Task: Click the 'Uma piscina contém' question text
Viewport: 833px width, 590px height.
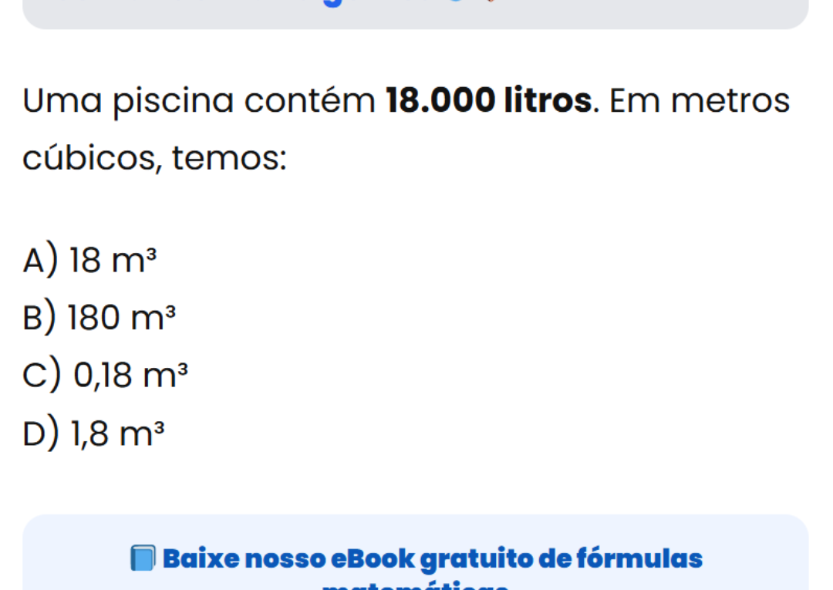Action: 199,102
